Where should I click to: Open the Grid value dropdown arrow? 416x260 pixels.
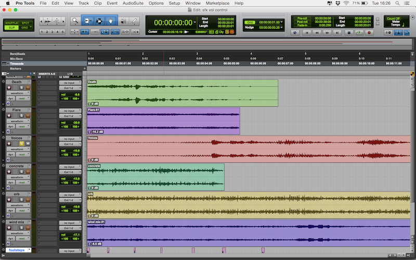[x=281, y=22]
